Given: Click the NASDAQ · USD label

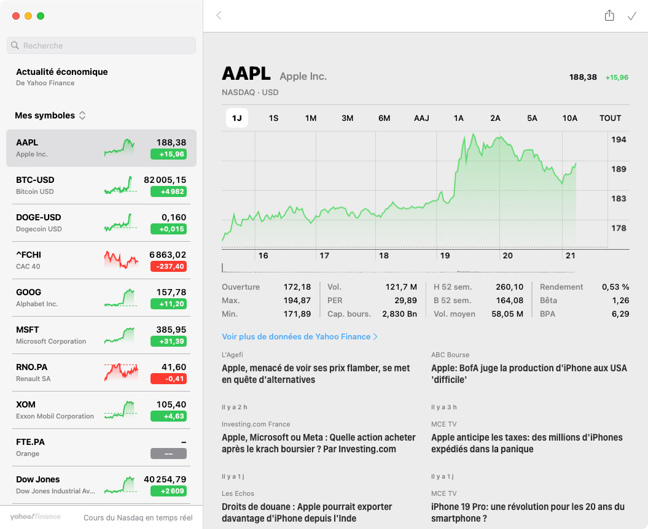Looking at the screenshot, I should [250, 93].
